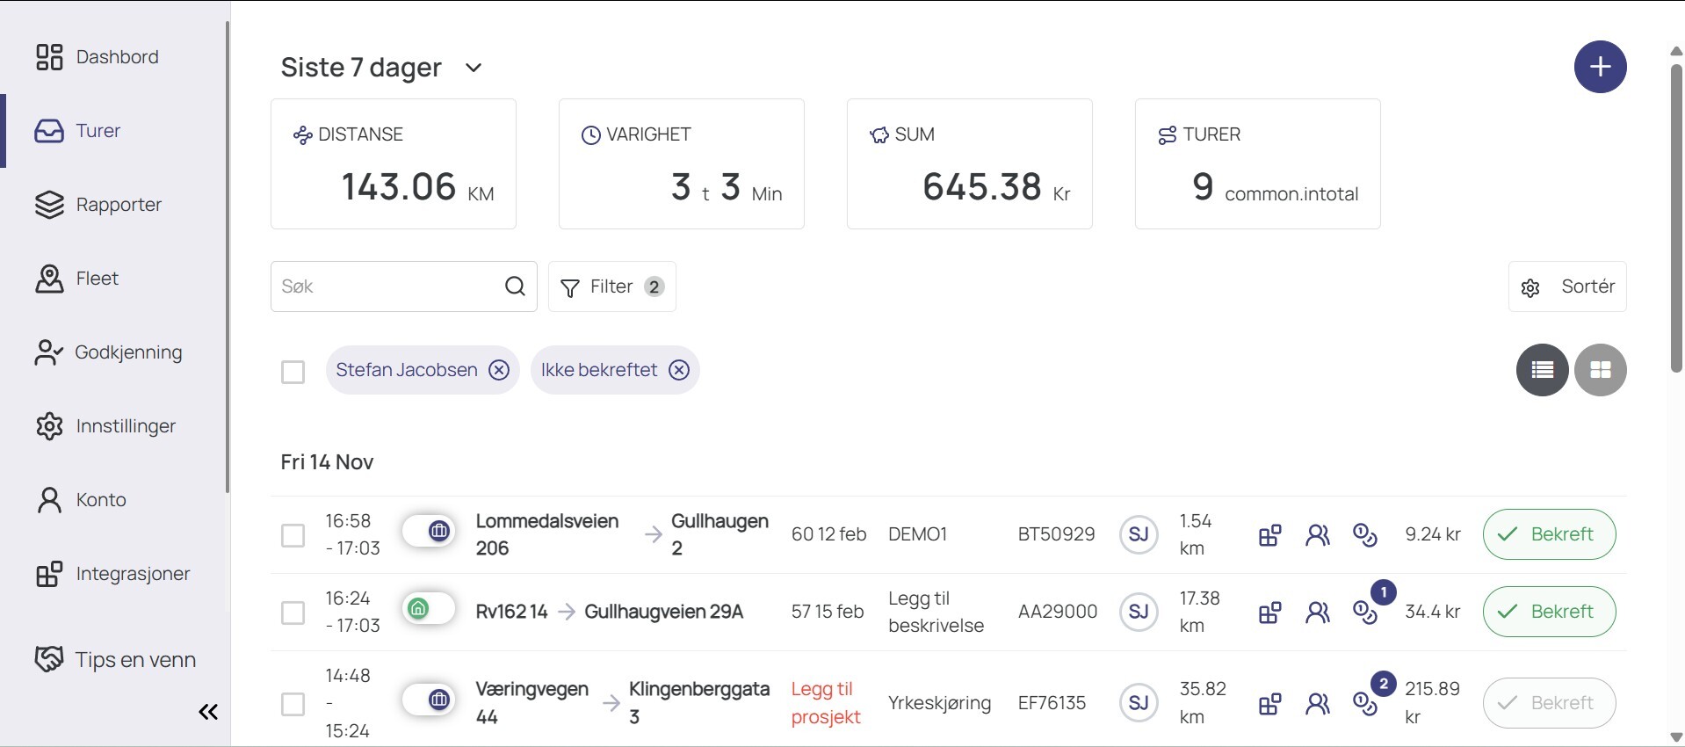This screenshot has width=1685, height=747.
Task: Toggle private/business switch on Rv162 14 trip
Action: (429, 609)
